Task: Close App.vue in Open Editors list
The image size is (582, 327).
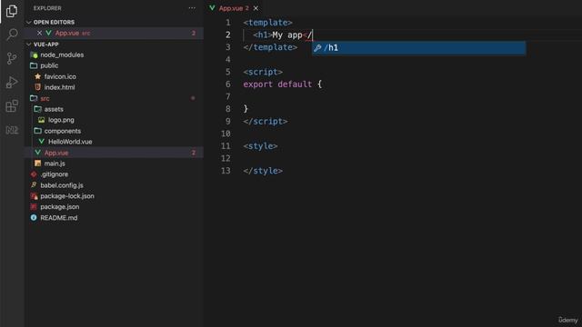Action: click(39, 33)
